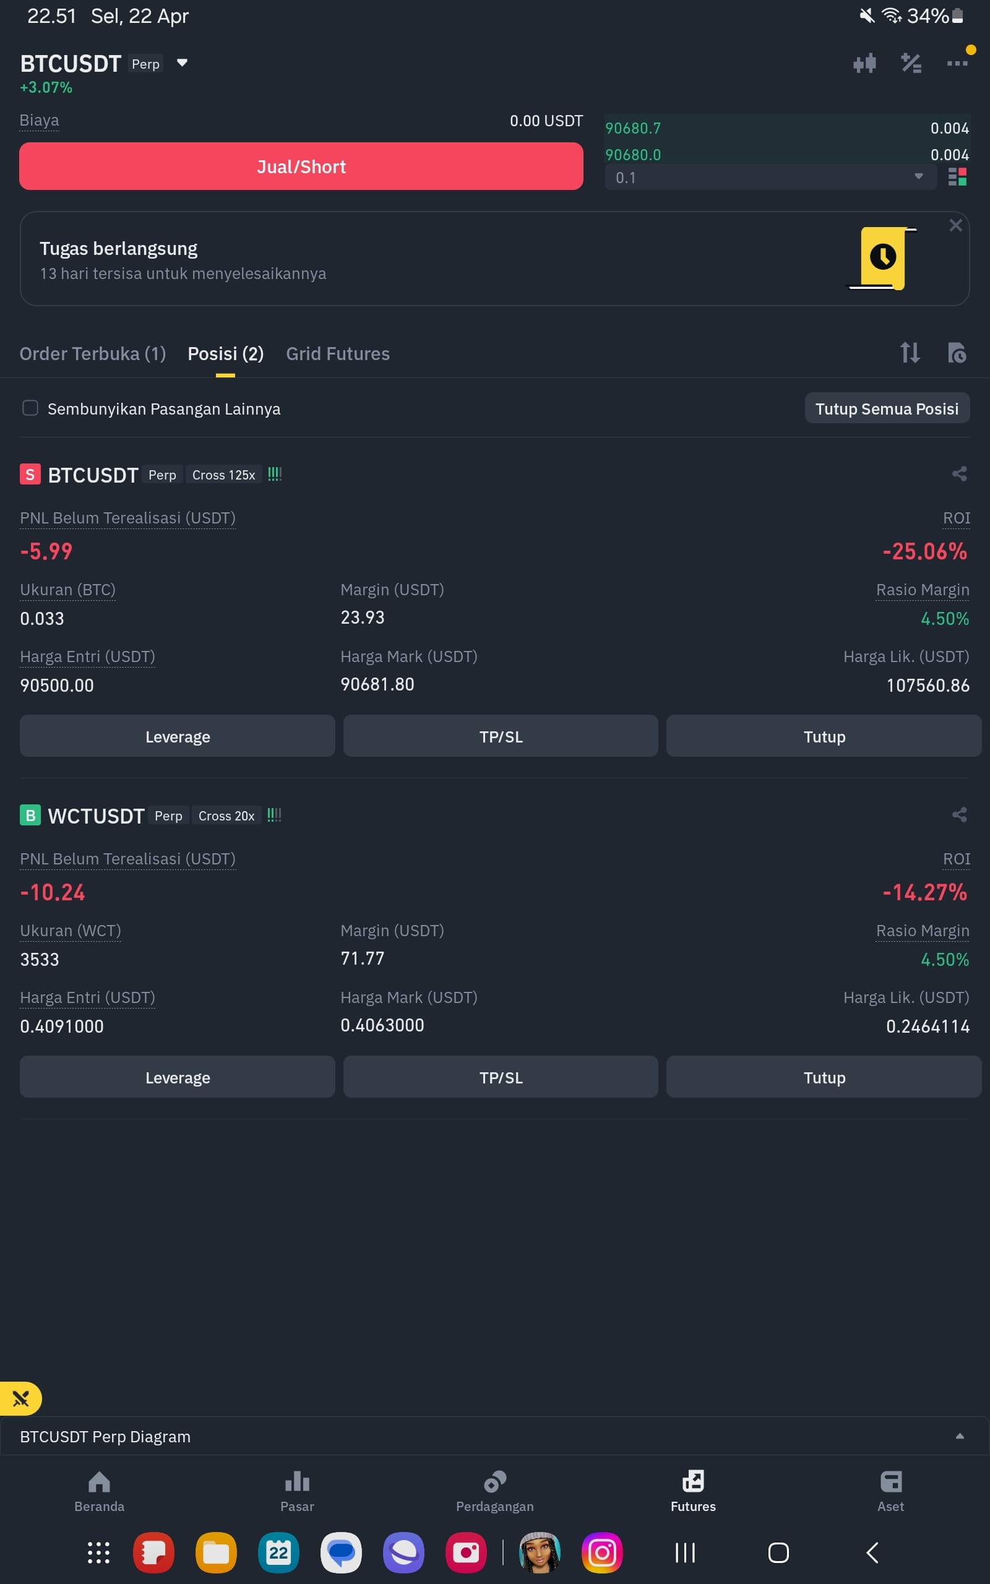Screen dimensions: 990x1584
Task: Launch the Instagram app
Action: point(601,1552)
